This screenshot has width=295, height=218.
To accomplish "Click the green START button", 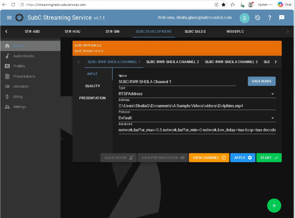I will (269, 158).
